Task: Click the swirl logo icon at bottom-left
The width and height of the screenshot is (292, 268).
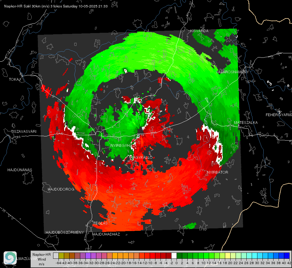Action: point(10,258)
